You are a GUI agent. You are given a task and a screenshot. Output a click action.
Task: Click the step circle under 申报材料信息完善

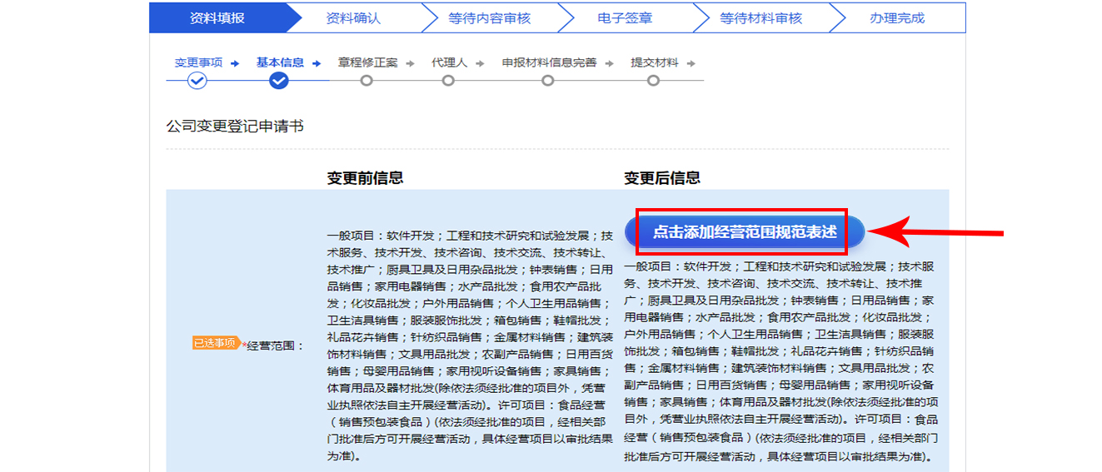point(547,81)
